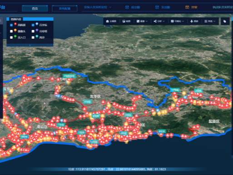
Task: Click the 底图 basemap image icon
Action: pos(124,21)
